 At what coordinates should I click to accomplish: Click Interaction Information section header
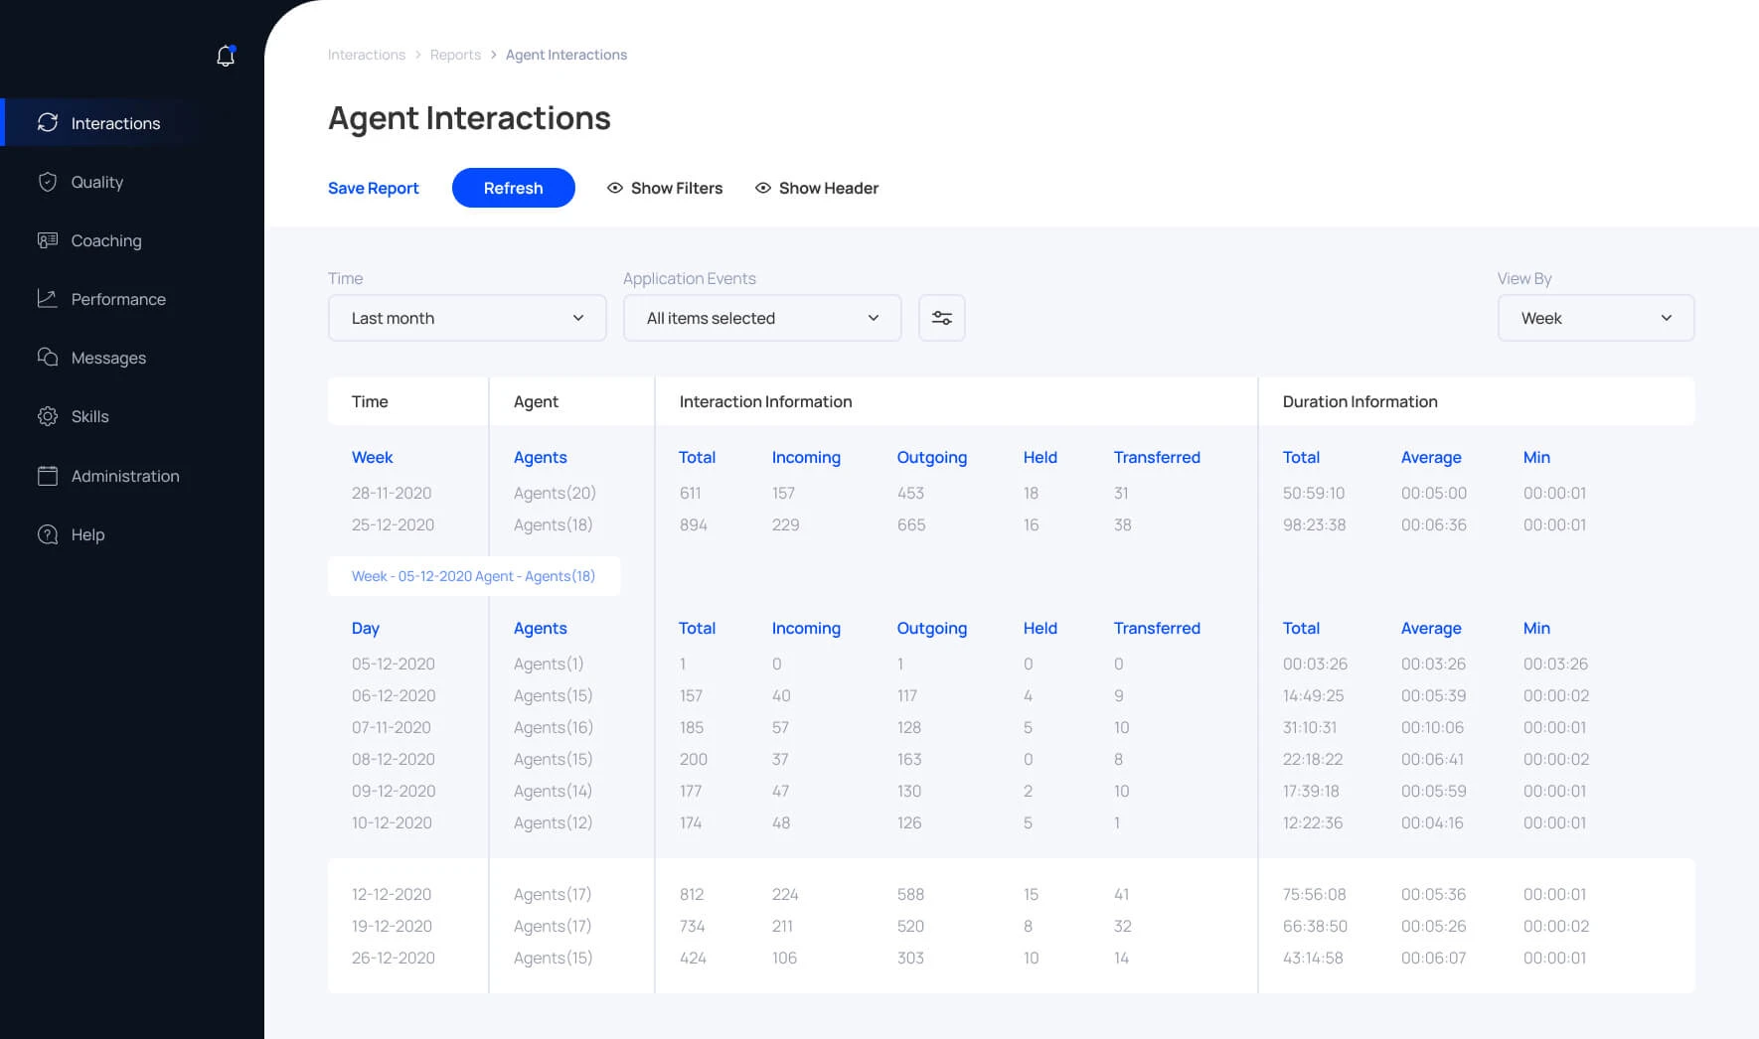(x=765, y=401)
